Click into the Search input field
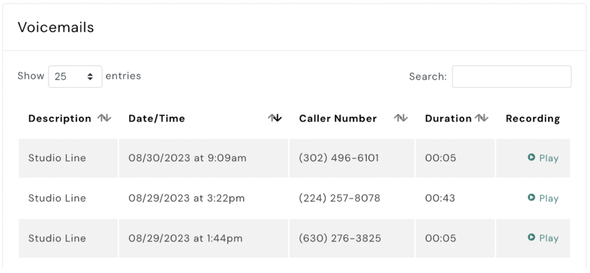This screenshot has height=273, width=590. click(x=511, y=77)
